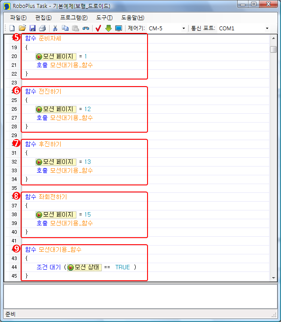Image resolution: width=281 pixels, height=322 pixels.
Task: Click function definition name 모션대기용_함수 on line 42
Action: [60, 250]
